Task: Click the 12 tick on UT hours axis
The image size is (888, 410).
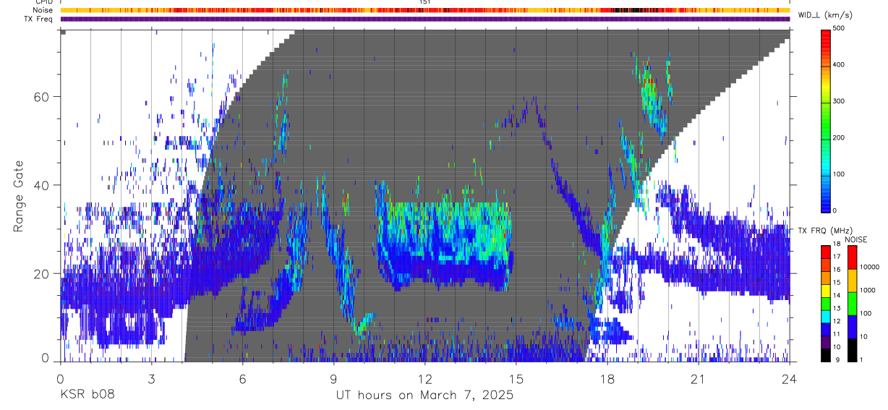Action: coord(424,379)
